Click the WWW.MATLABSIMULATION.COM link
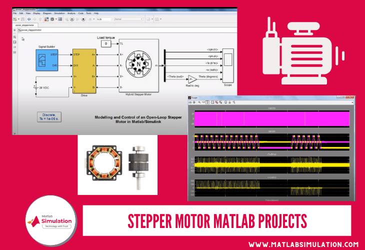Viewport: 365px width, 250px height. coord(303,244)
